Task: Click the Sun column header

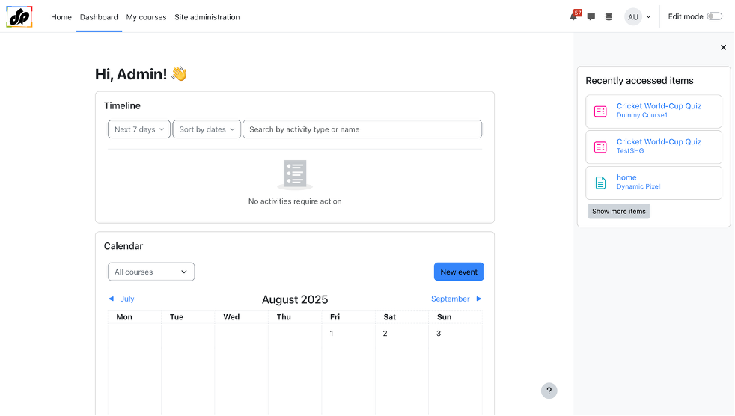Action: (x=445, y=317)
